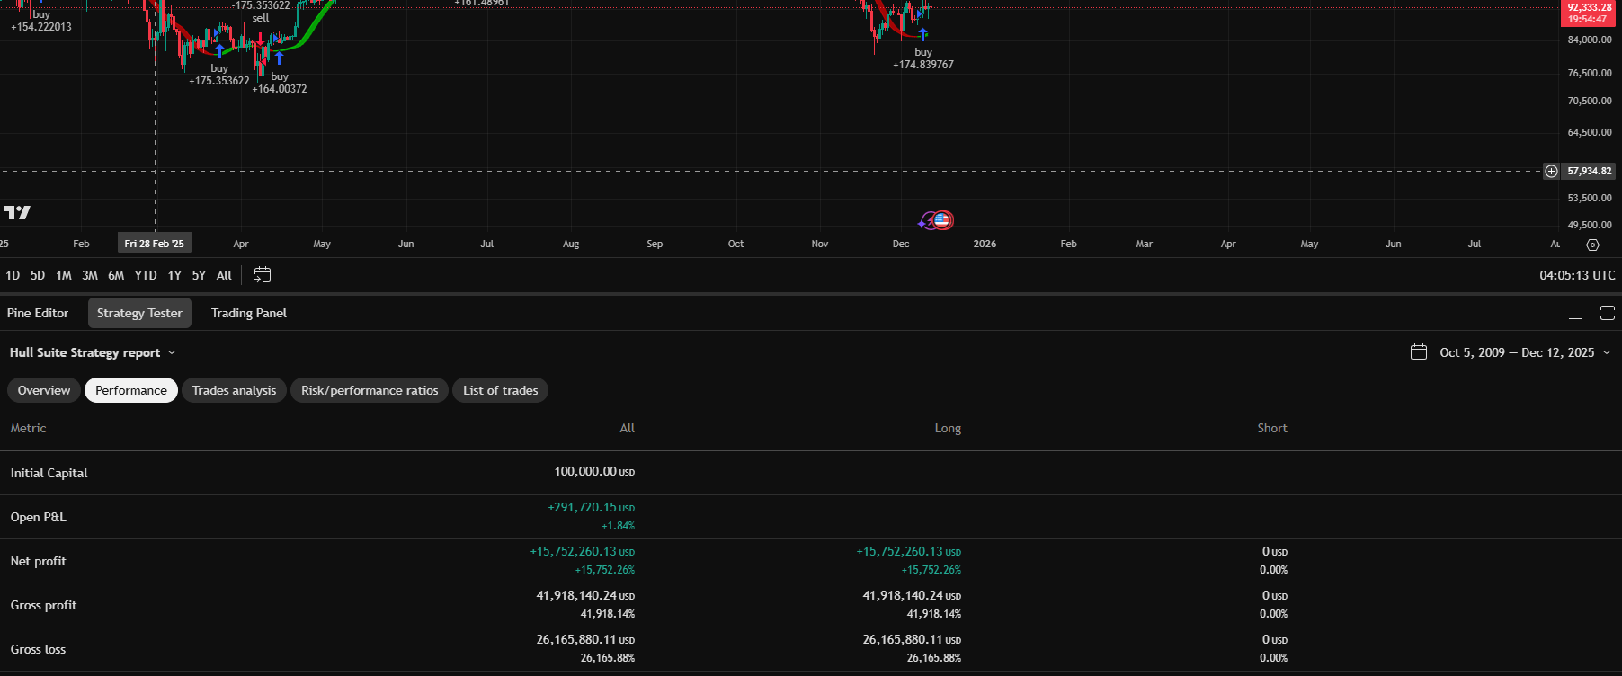Click the 2026 label on the time axis

coord(985,244)
